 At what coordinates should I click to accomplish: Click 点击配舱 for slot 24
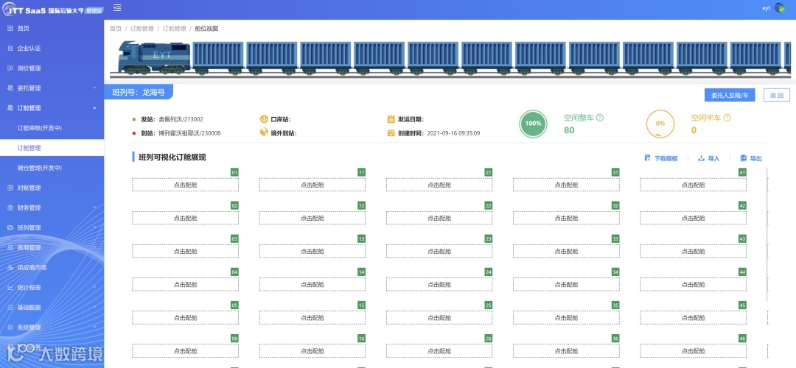[439, 284]
